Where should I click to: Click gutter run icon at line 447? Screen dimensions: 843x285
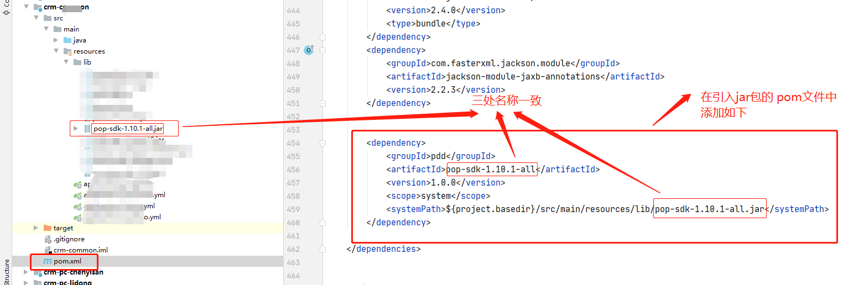point(309,50)
